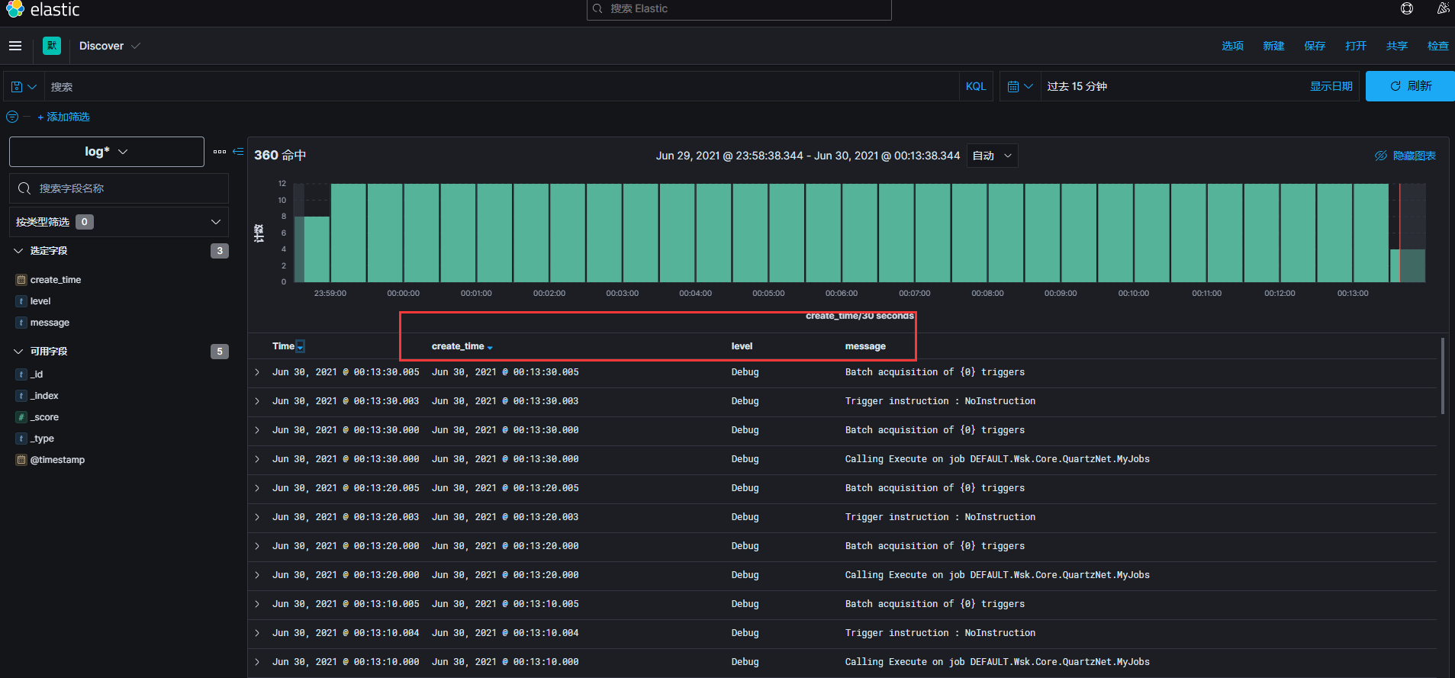Open the filter by type dropdown

click(119, 222)
